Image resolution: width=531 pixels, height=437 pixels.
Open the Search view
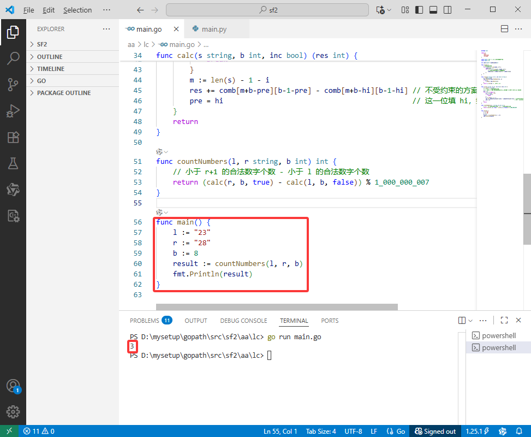[13, 58]
